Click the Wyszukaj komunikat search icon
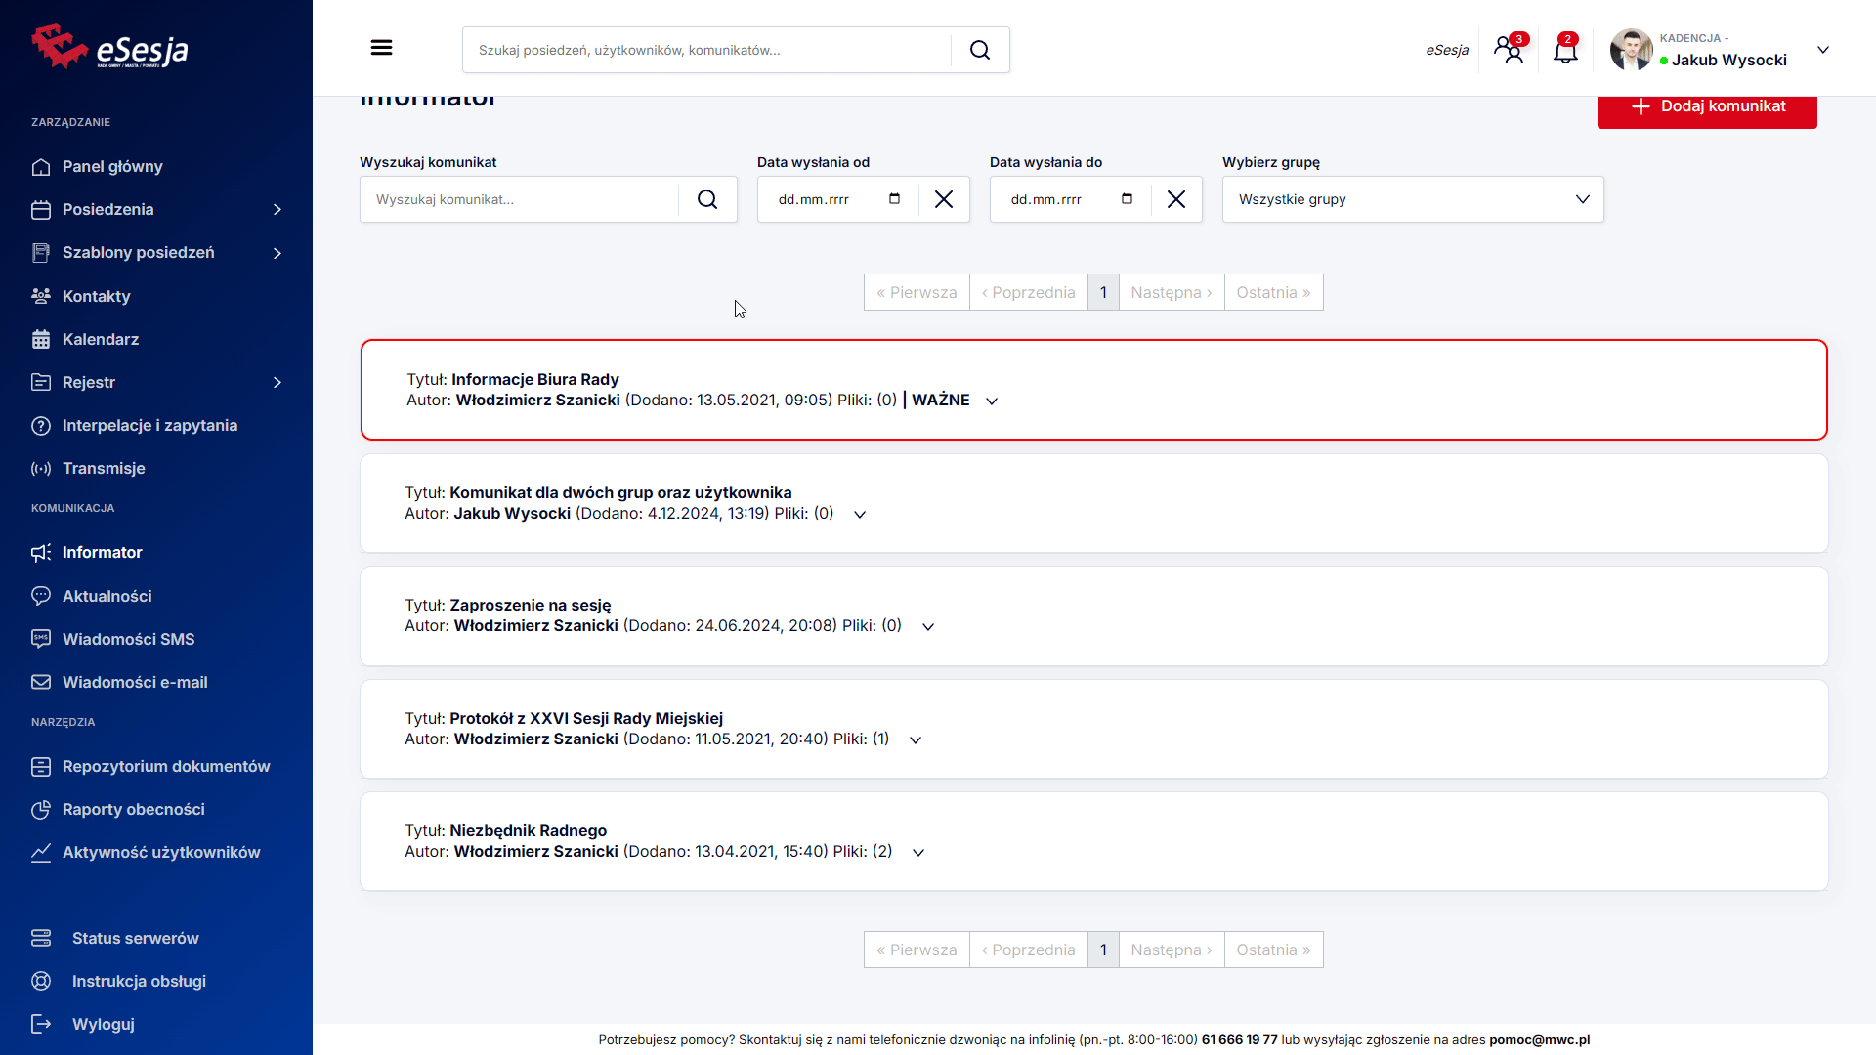 (x=707, y=199)
